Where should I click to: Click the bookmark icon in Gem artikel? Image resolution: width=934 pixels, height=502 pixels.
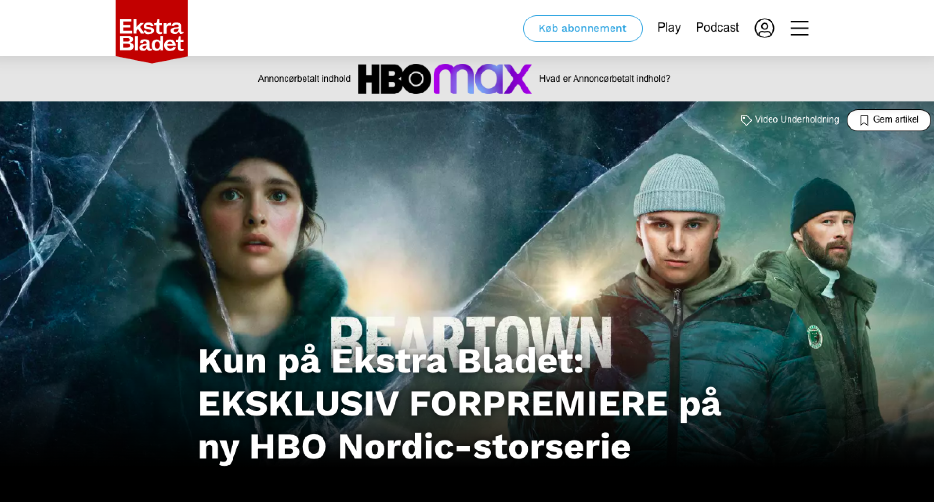tap(864, 120)
